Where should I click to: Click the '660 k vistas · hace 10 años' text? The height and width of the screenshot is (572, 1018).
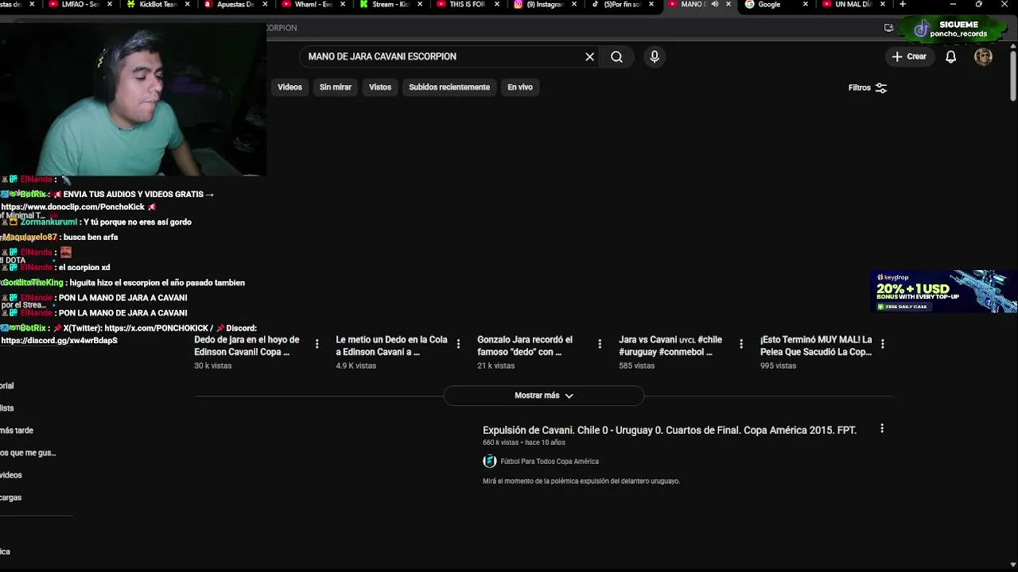(x=524, y=443)
